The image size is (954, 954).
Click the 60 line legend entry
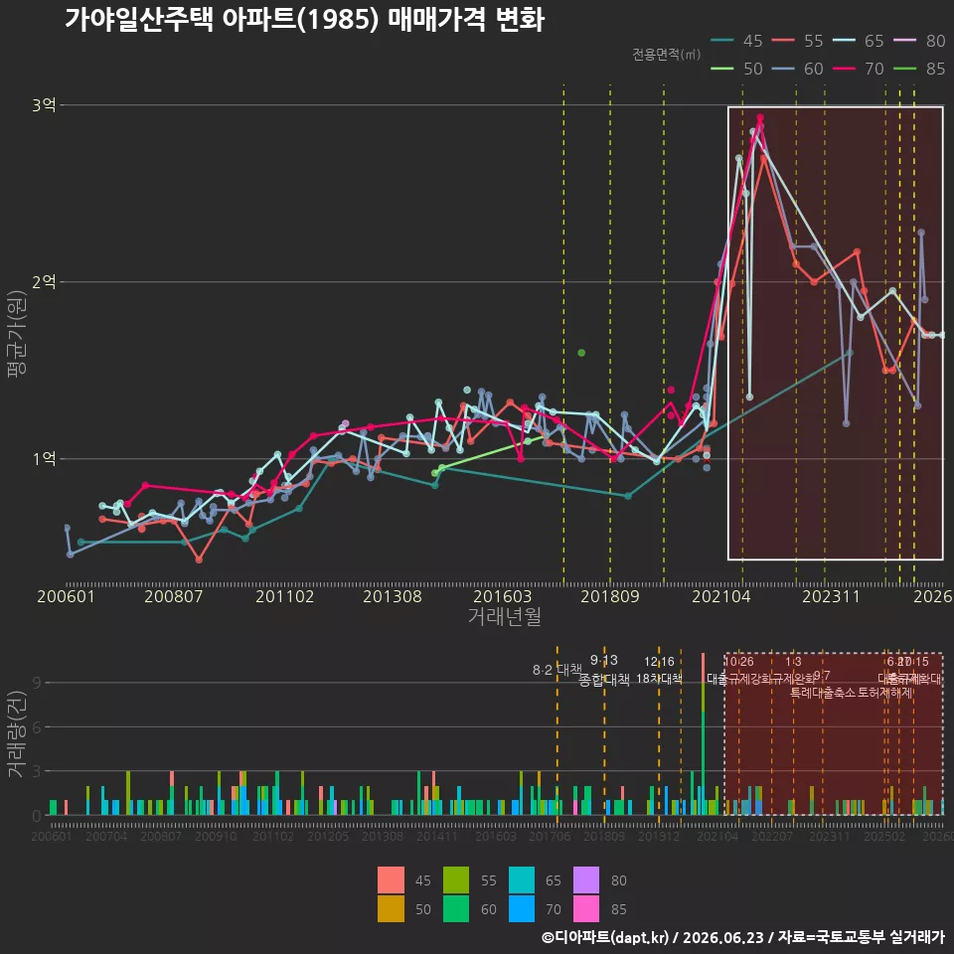tap(798, 69)
